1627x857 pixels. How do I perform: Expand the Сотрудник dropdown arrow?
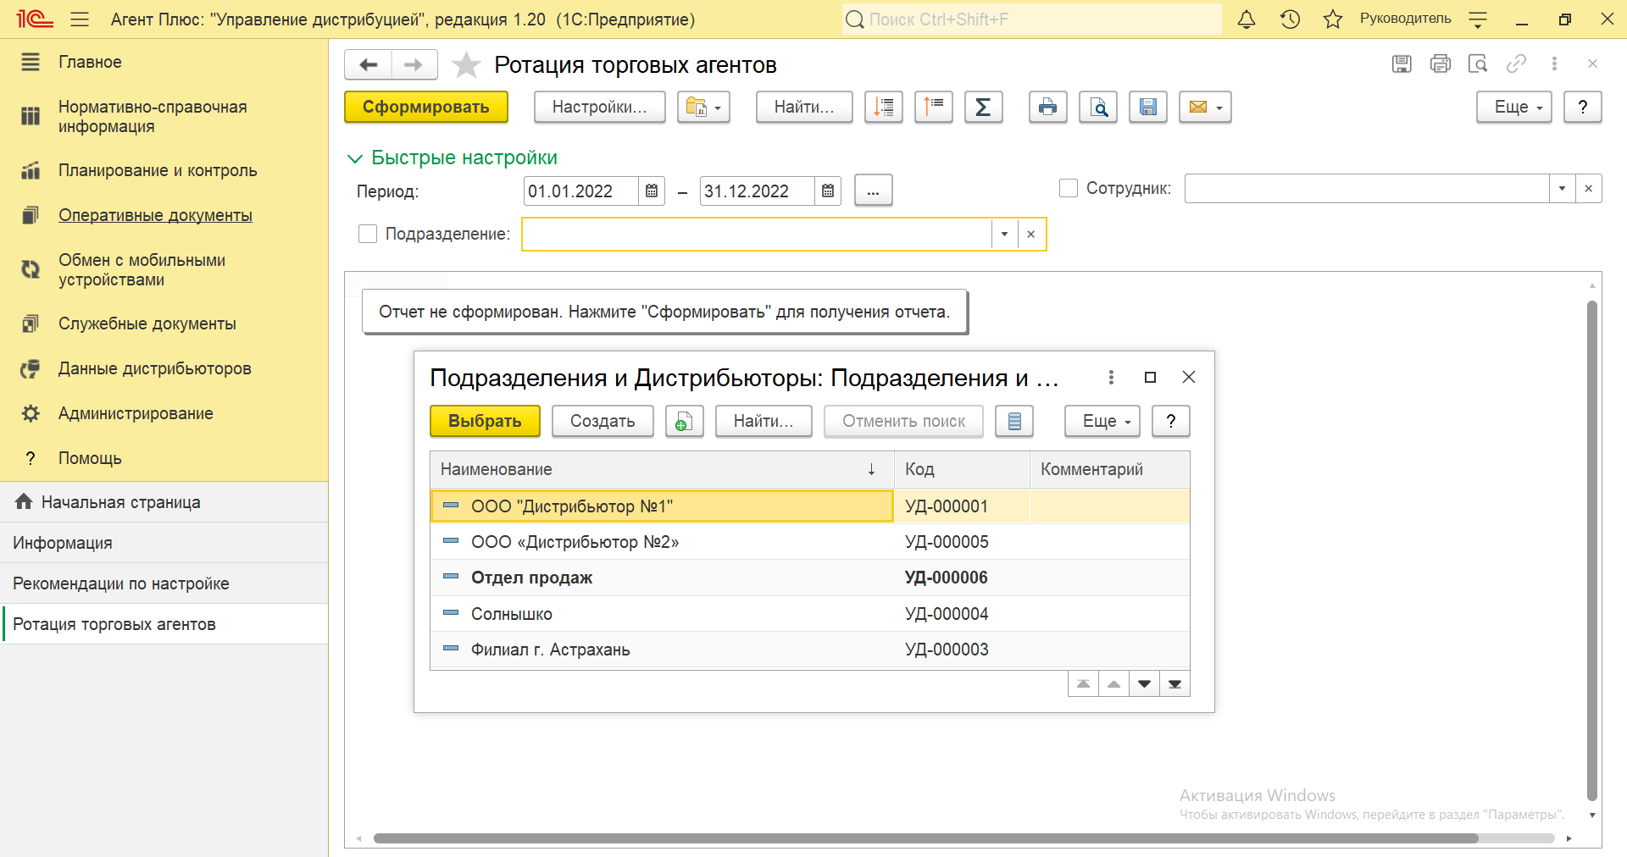pos(1562,188)
